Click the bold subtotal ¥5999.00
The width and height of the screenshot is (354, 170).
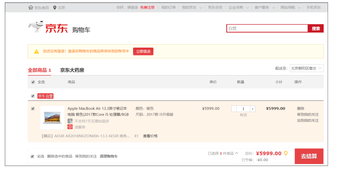coord(276,108)
